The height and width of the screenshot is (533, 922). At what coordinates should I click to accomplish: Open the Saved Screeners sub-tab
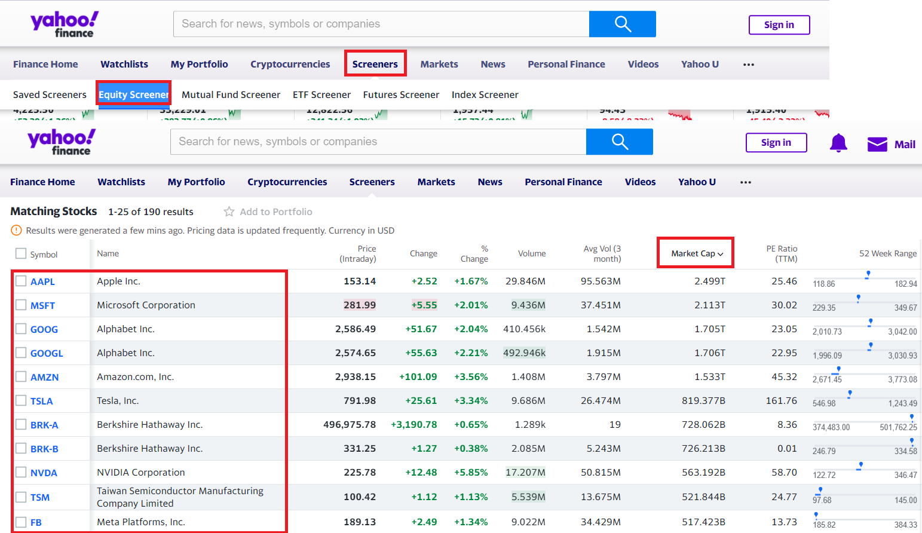click(50, 94)
